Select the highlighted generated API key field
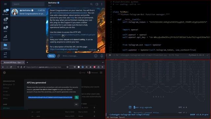 [x=50, y=97]
